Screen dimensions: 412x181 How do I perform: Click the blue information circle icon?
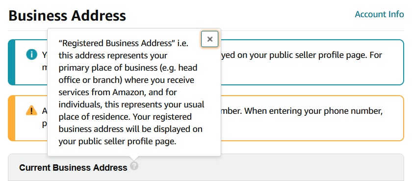pos(31,54)
